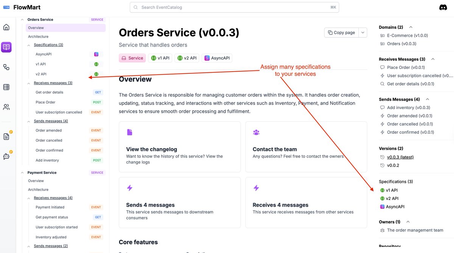
Task: Open Get order details message in sidebar
Action: (50, 92)
